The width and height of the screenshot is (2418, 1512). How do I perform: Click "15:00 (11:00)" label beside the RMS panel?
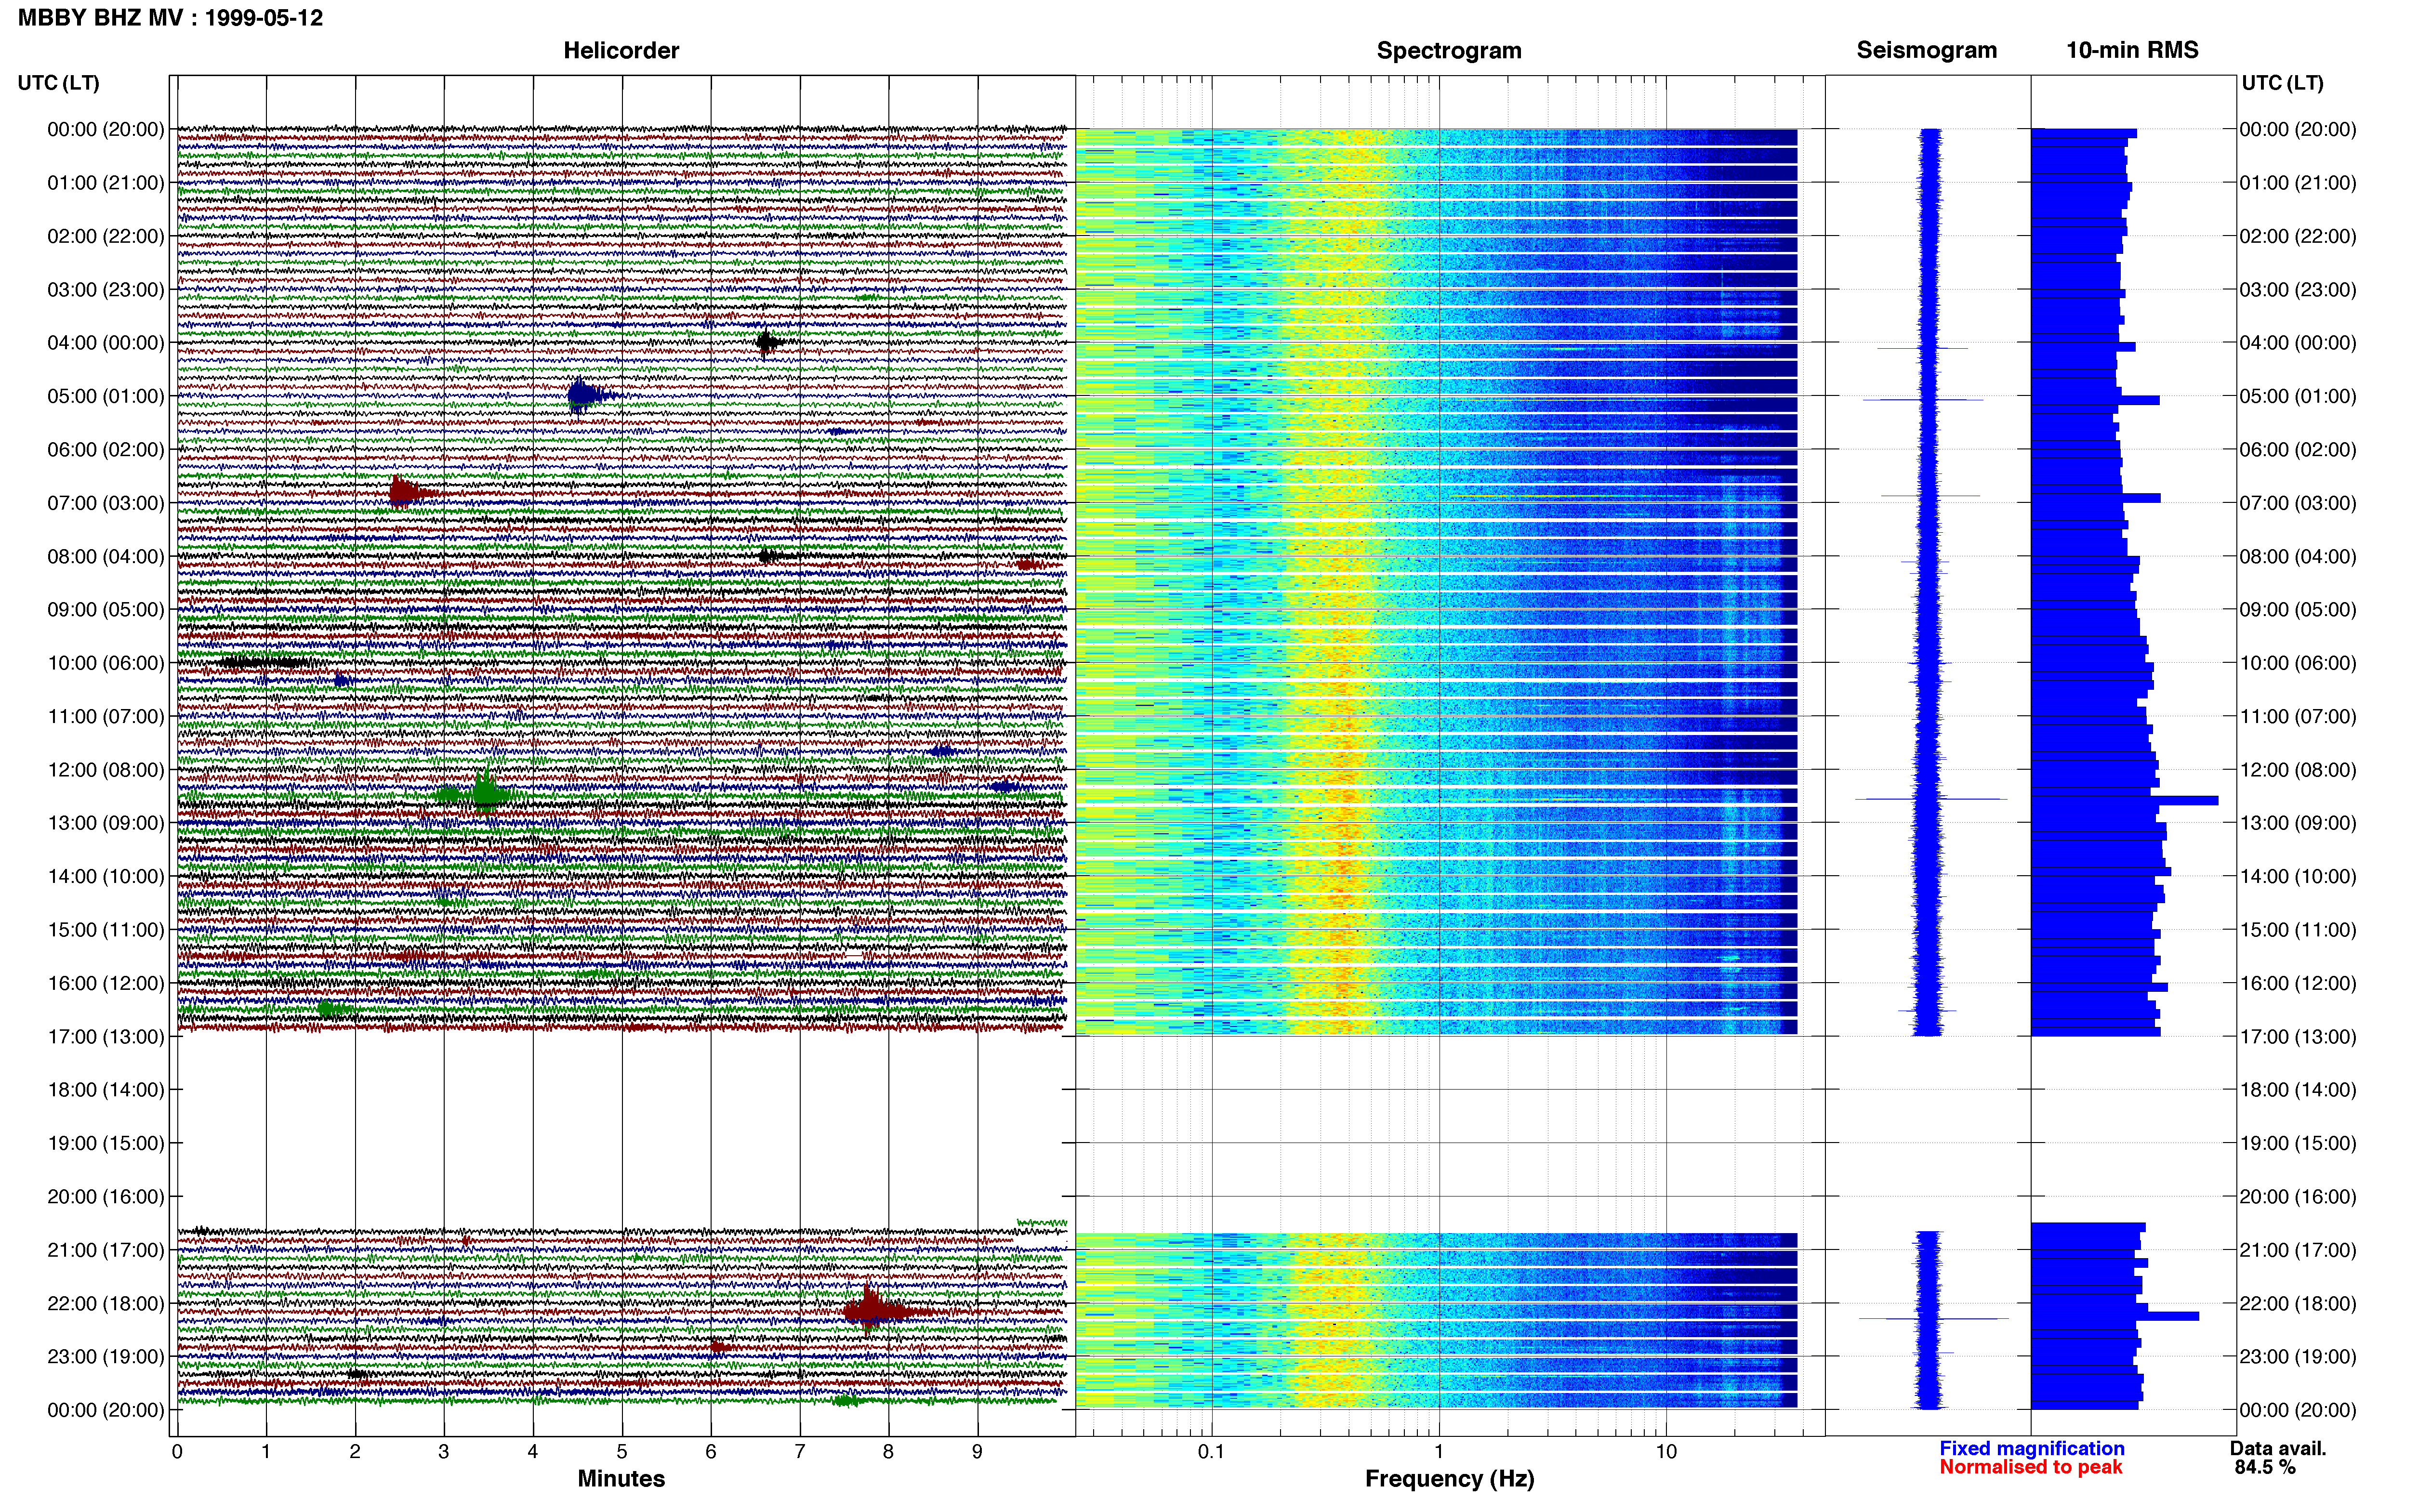[x=2298, y=930]
